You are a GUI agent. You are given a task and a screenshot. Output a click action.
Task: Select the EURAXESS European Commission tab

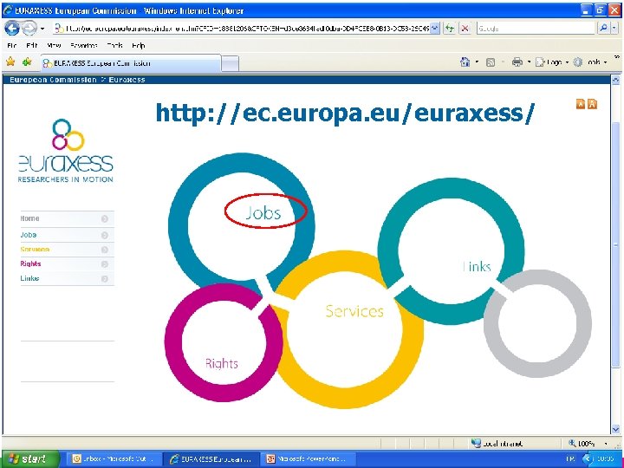click(131, 63)
